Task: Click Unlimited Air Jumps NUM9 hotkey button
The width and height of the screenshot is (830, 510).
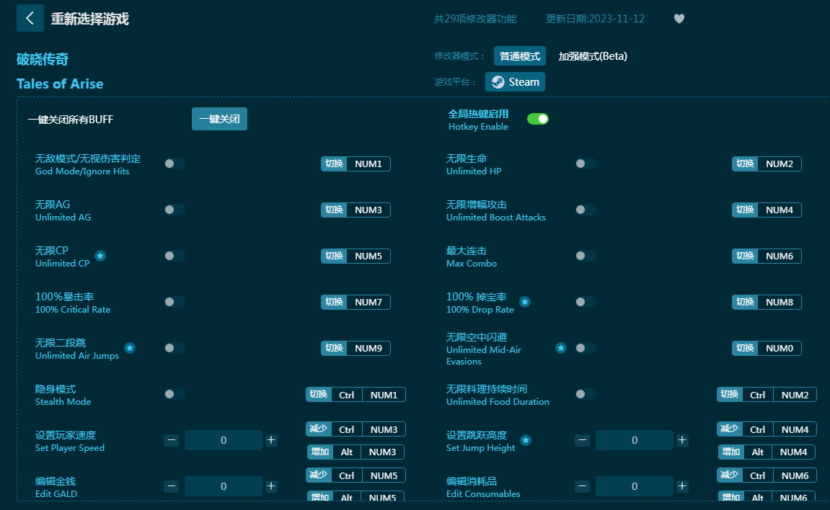Action: pyautogui.click(x=356, y=348)
